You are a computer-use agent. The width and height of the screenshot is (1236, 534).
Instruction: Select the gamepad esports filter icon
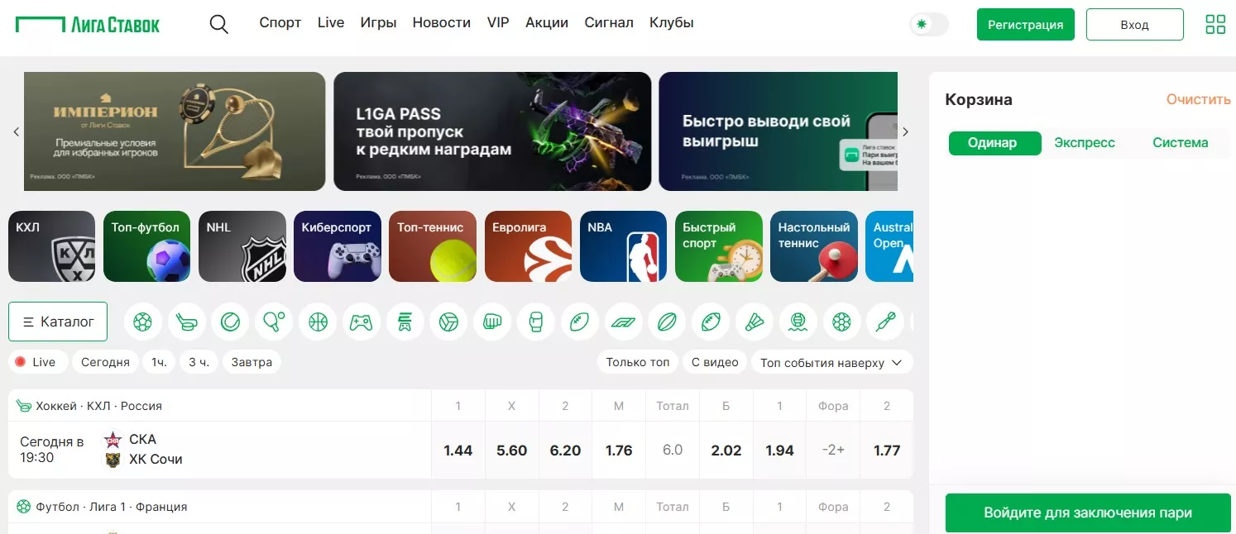point(361,322)
